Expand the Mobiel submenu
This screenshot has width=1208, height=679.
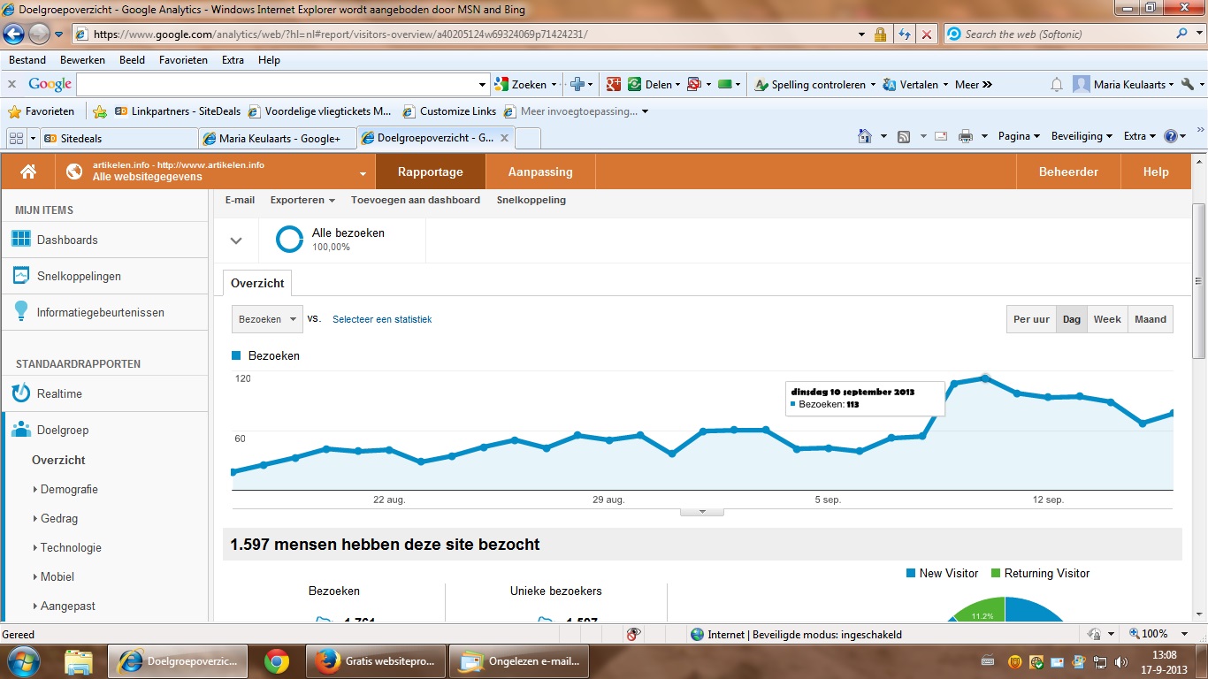(x=54, y=576)
